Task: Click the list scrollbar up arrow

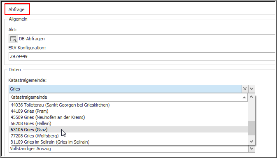Action: (x=251, y=97)
